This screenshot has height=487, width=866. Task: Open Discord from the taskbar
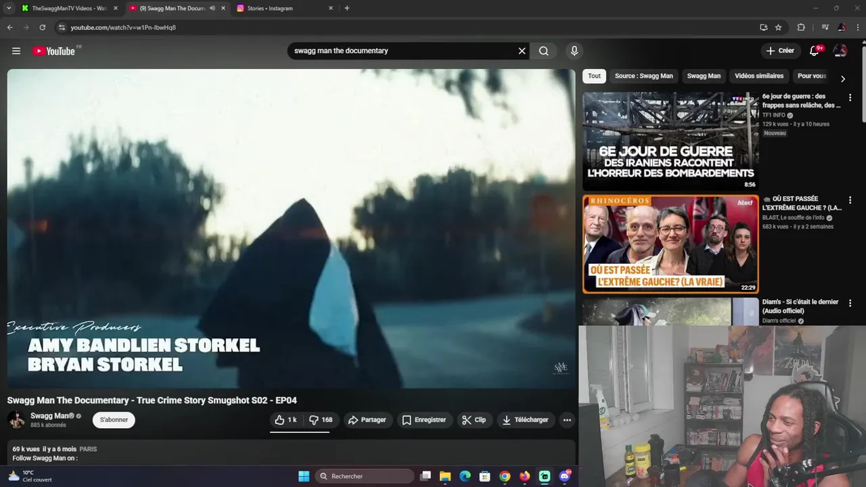pos(565,476)
